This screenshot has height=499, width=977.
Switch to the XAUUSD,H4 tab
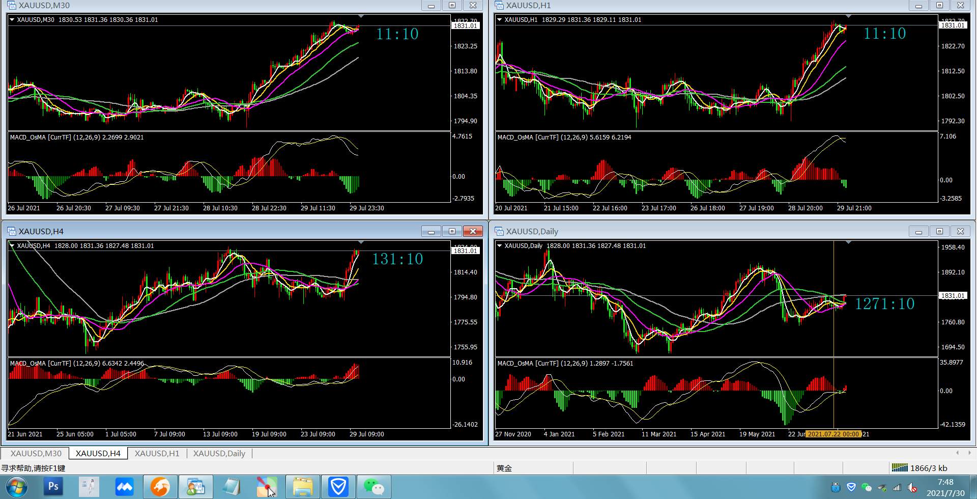(98, 453)
